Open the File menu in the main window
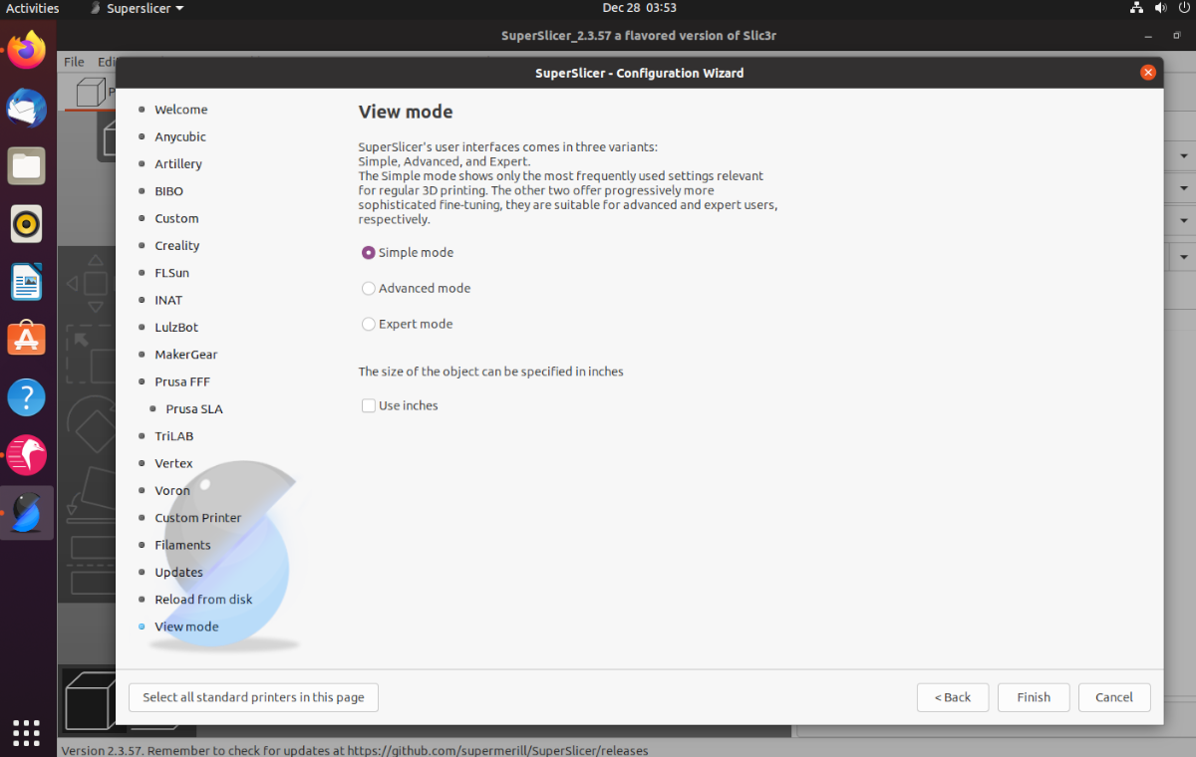1196x757 pixels. click(x=75, y=62)
